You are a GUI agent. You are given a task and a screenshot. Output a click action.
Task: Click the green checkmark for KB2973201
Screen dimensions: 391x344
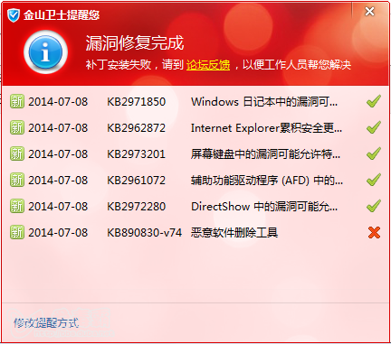click(374, 153)
